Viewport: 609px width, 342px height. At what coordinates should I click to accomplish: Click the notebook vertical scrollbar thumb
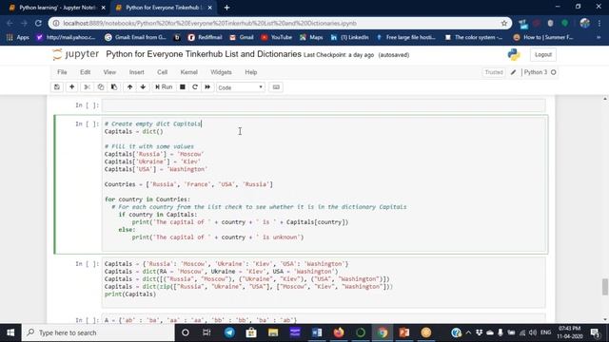(605, 287)
